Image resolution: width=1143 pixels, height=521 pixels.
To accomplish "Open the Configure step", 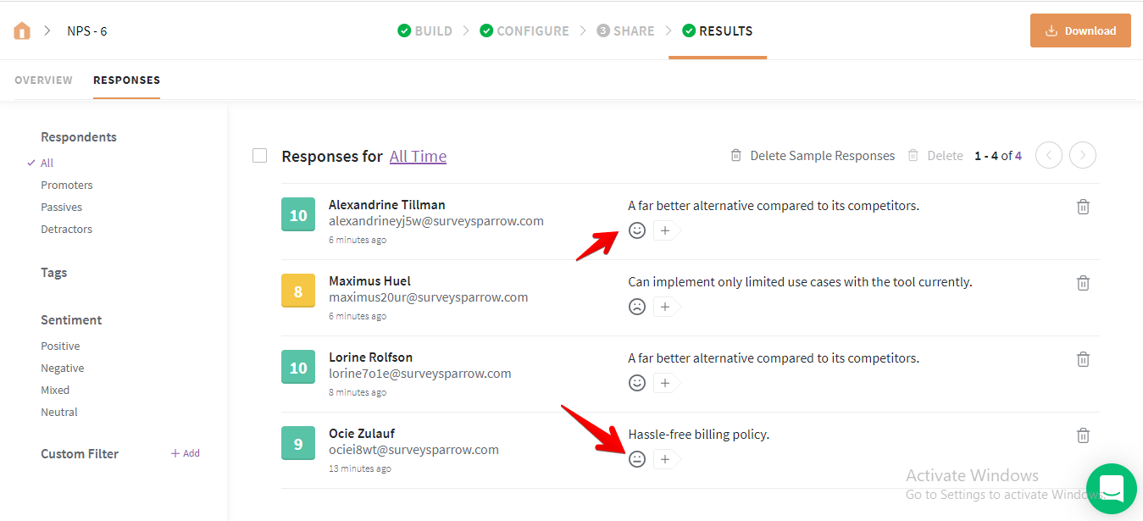I will (524, 31).
